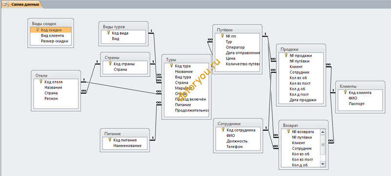This screenshot has width=391, height=176.
Task: Select the Продажи table title bar
Action: pos(301,49)
